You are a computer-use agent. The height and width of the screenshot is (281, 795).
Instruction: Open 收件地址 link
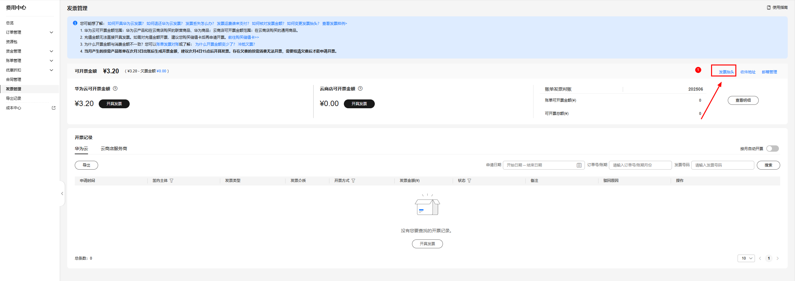(748, 72)
